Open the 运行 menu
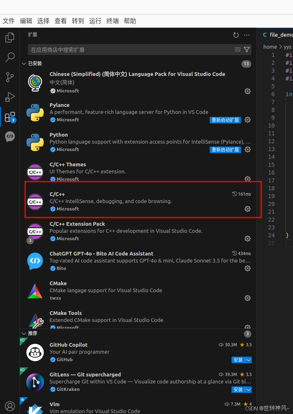This screenshot has width=293, height=414. [x=95, y=21]
